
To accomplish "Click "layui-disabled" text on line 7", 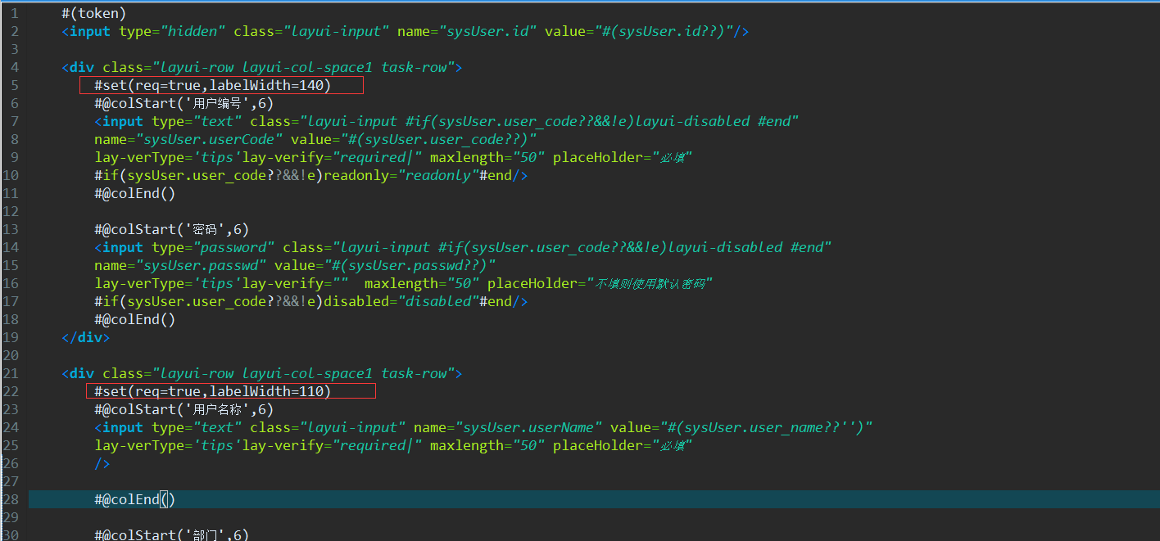I will pos(692,121).
